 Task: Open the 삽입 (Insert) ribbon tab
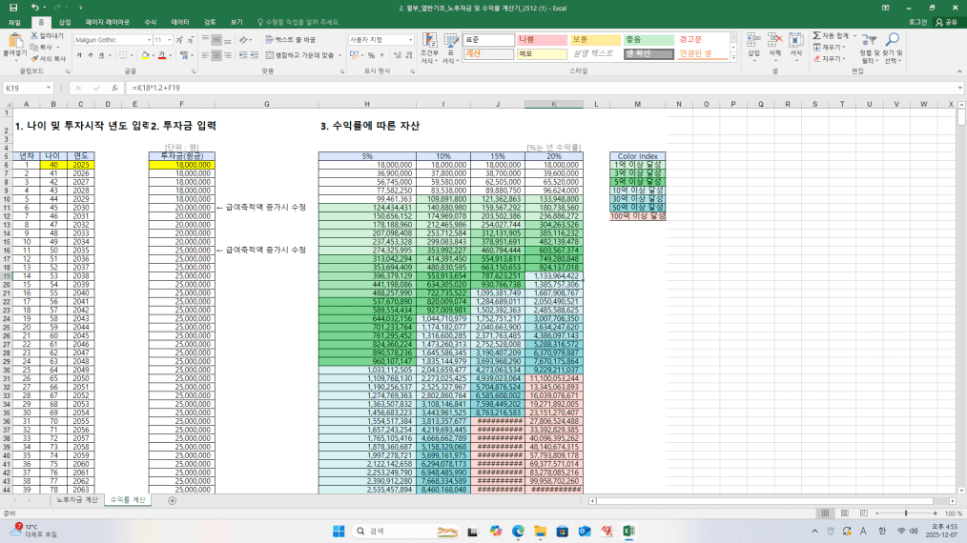tap(64, 21)
